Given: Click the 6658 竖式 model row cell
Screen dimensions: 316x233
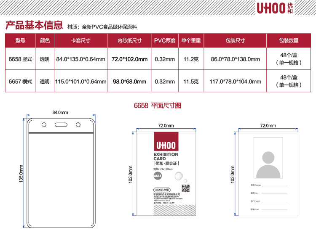Looking at the screenshot, I should click(x=20, y=59).
